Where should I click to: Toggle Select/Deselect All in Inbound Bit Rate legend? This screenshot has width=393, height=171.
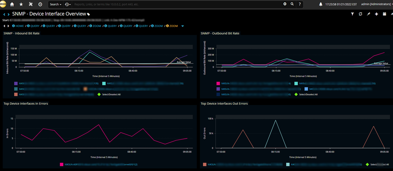tap(109, 95)
